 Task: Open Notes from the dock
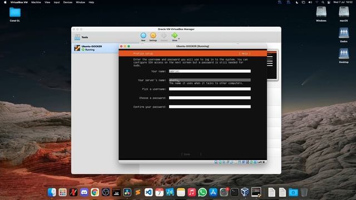point(181,192)
